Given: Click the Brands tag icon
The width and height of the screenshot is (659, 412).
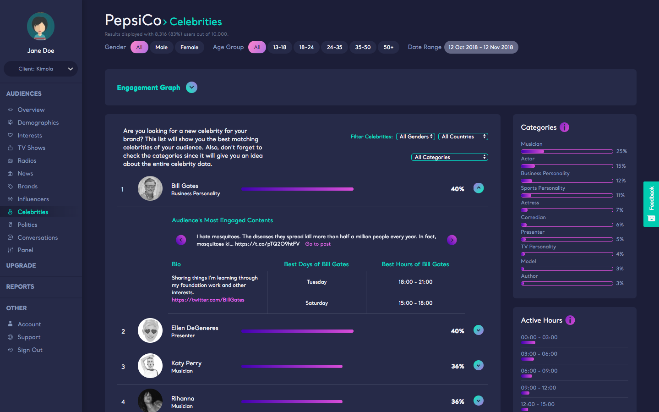Looking at the screenshot, I should 10,186.
